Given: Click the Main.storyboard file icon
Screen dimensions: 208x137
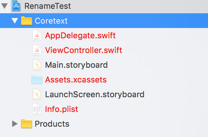Looking at the screenshot, I should pyautogui.click(x=37, y=65).
